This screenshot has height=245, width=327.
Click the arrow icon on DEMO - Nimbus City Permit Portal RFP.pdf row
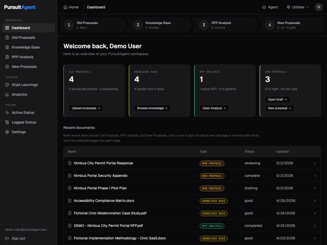tap(315, 226)
